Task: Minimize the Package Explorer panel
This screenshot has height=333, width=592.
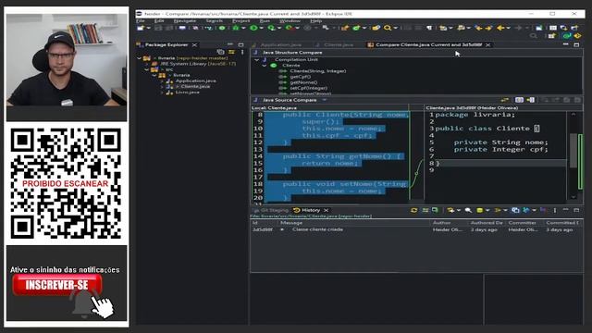Action: click(230, 44)
